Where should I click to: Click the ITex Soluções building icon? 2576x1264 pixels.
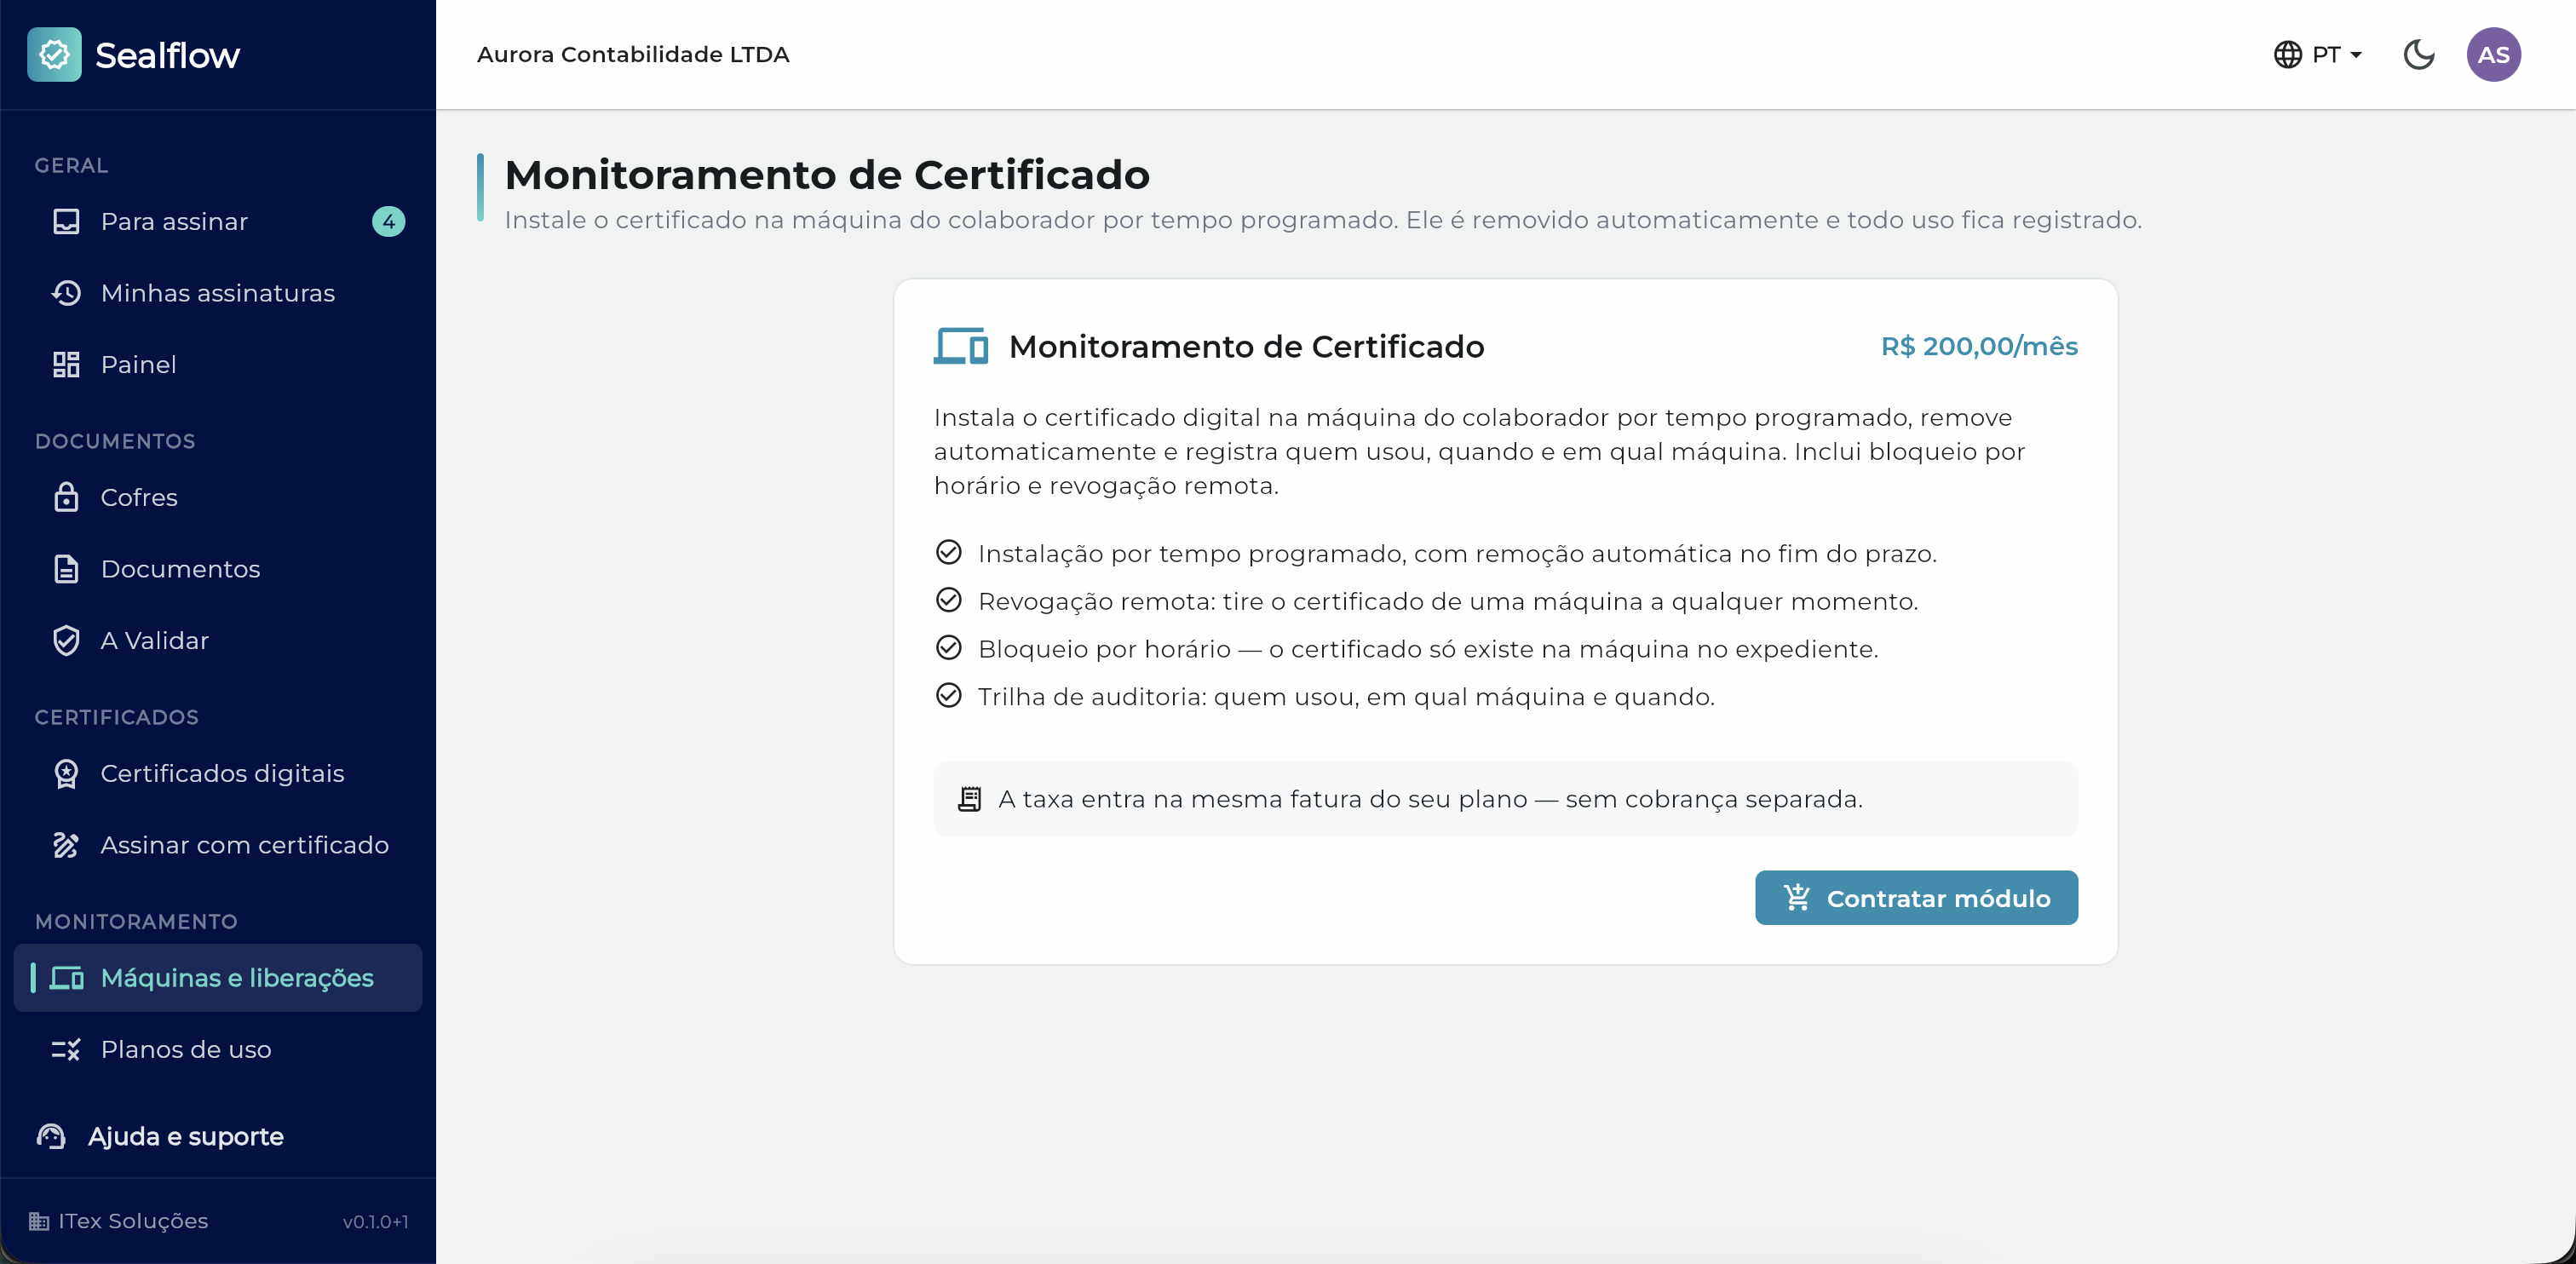tap(39, 1221)
